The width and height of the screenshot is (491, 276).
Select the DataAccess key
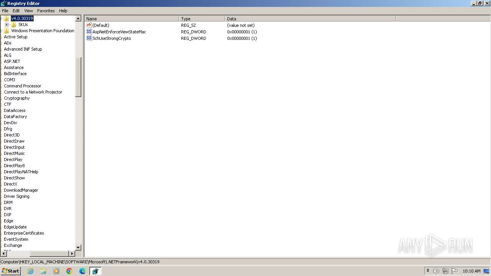(15, 110)
